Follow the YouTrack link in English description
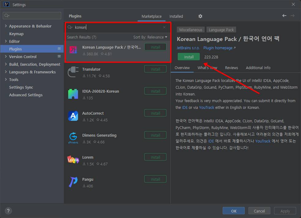 tap(206, 107)
